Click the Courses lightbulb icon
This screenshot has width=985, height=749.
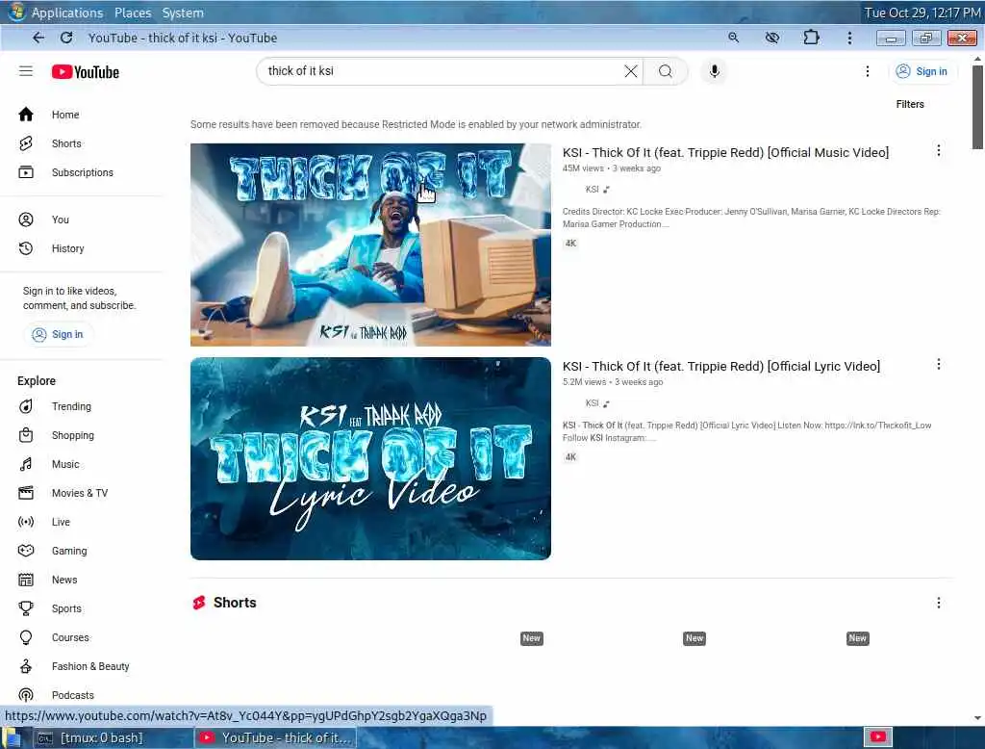click(26, 637)
